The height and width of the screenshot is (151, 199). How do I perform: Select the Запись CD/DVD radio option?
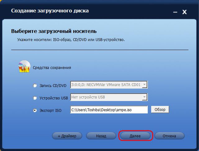(x=35, y=85)
